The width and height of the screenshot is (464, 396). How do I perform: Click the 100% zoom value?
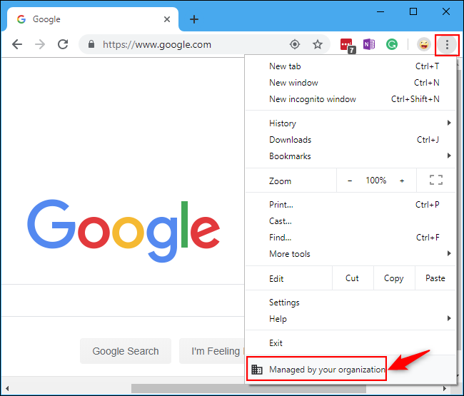click(x=375, y=181)
